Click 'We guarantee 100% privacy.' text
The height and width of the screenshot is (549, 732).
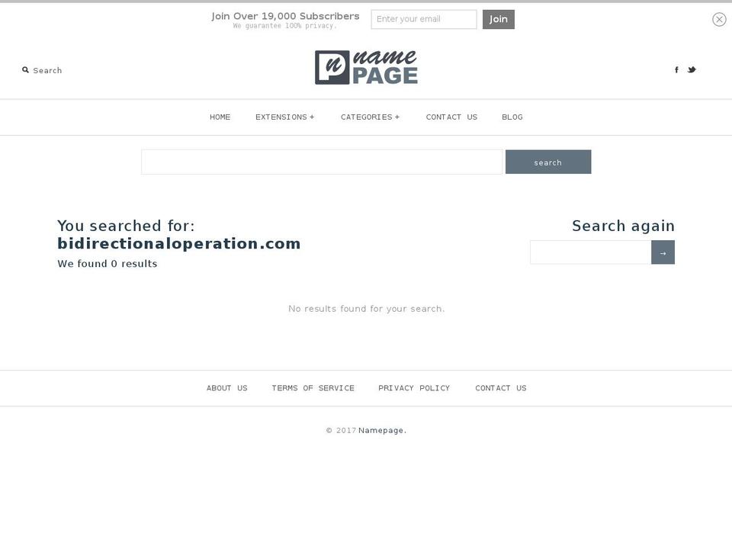click(x=284, y=26)
